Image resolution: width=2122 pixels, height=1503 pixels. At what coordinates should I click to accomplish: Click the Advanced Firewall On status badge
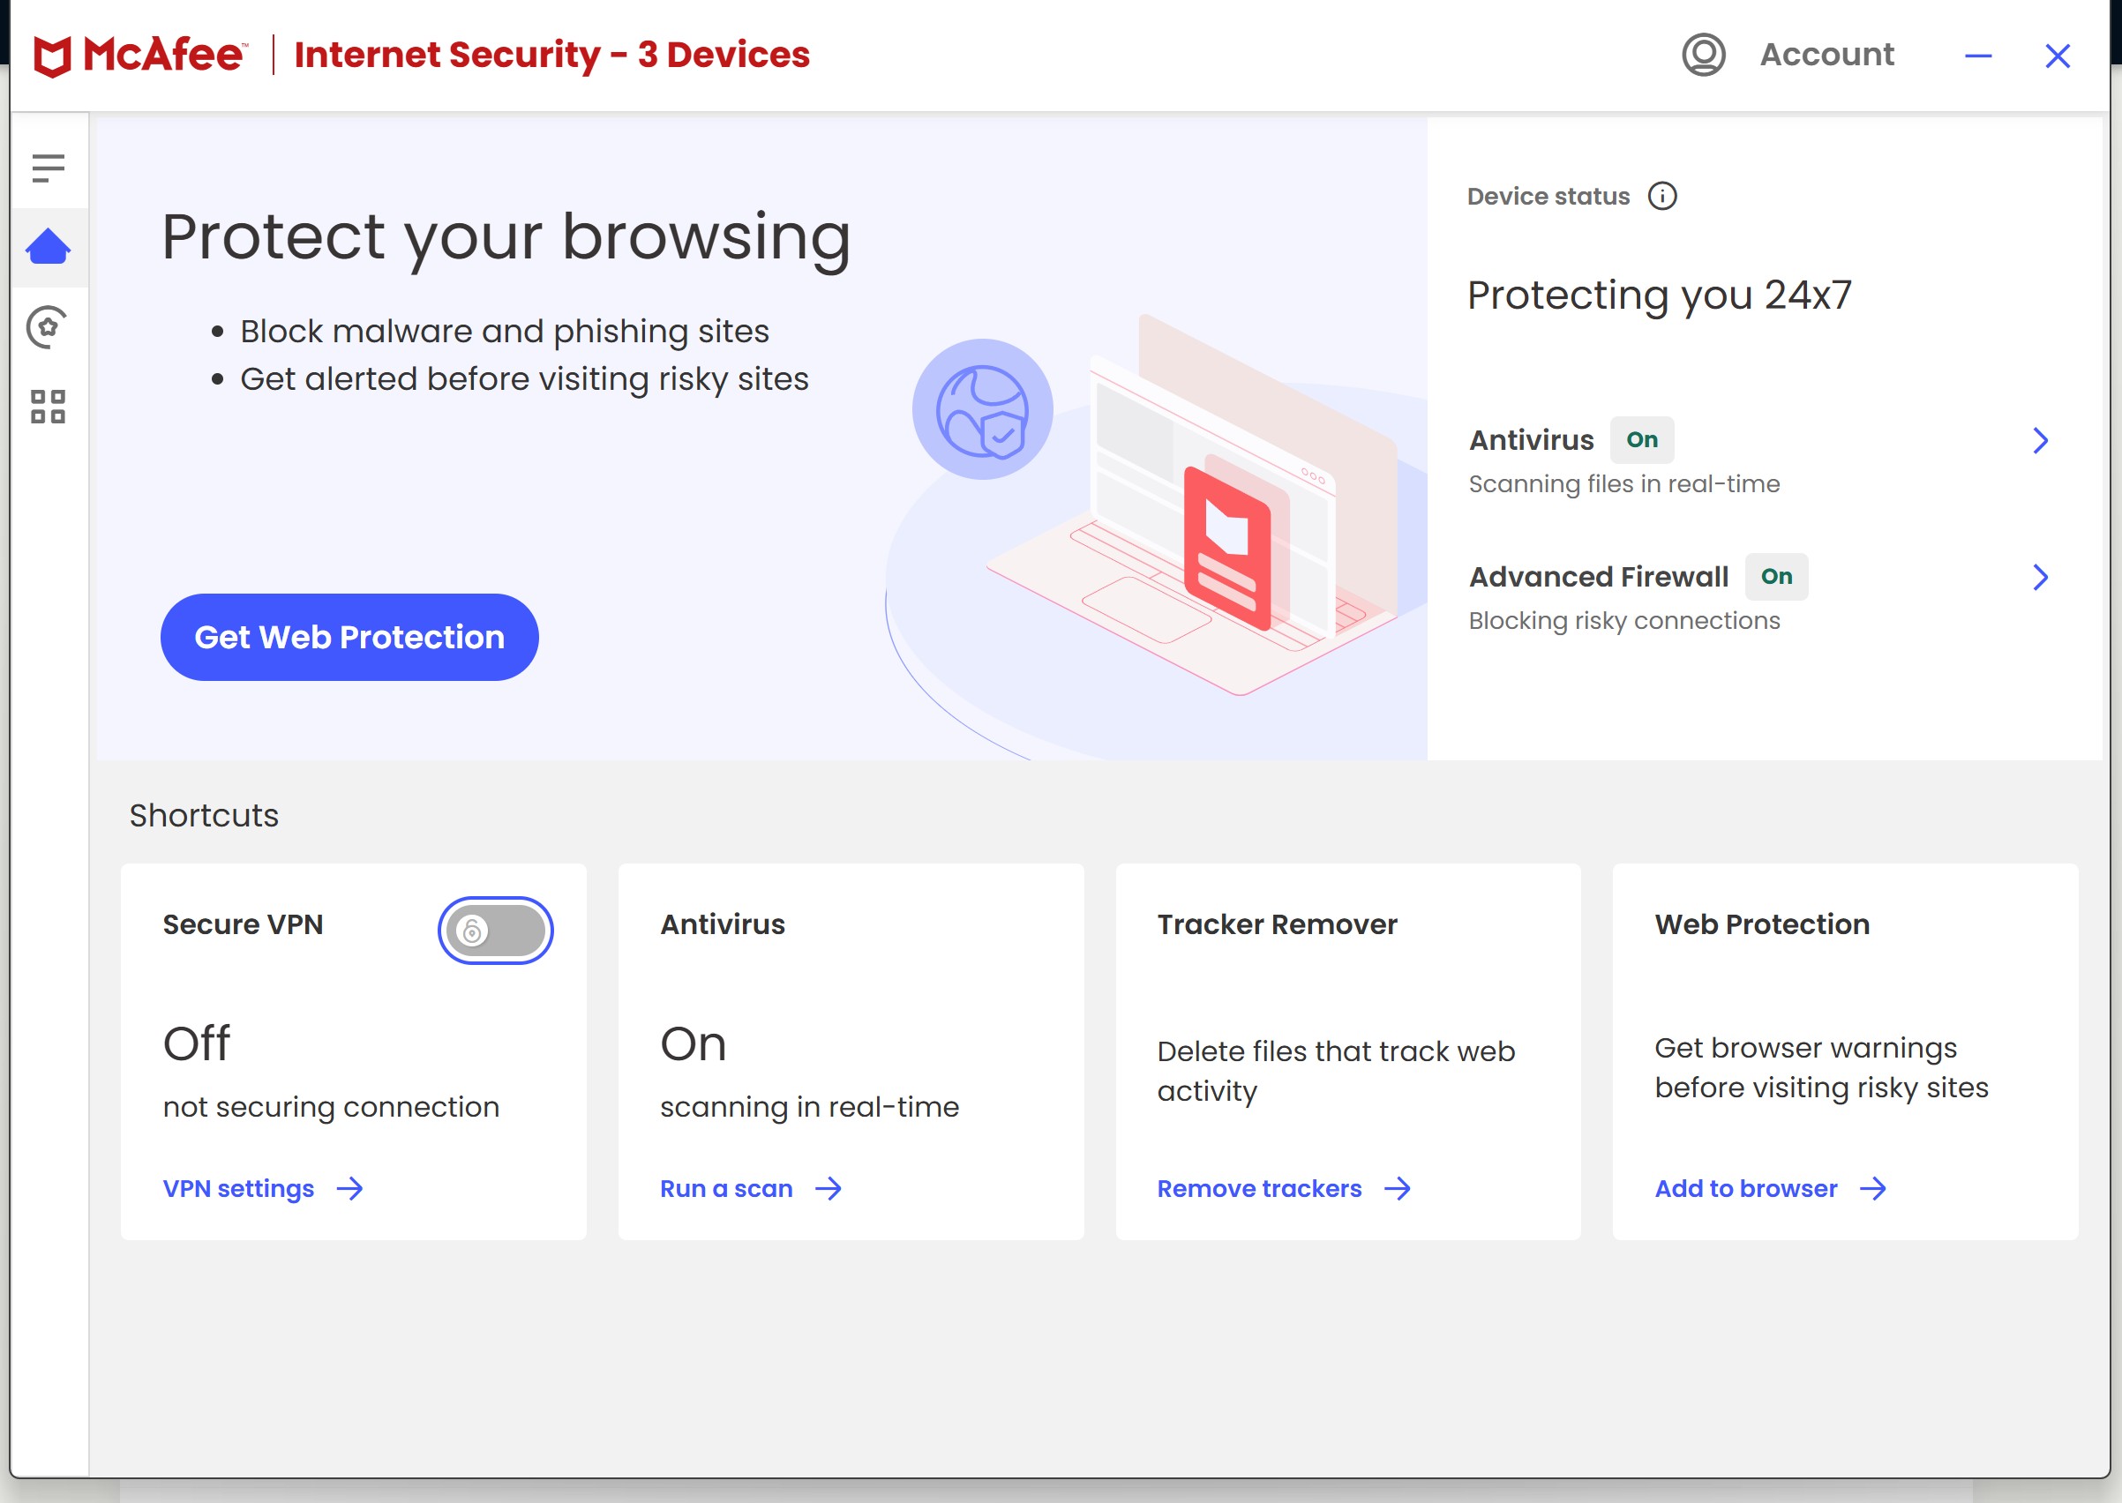[1777, 577]
